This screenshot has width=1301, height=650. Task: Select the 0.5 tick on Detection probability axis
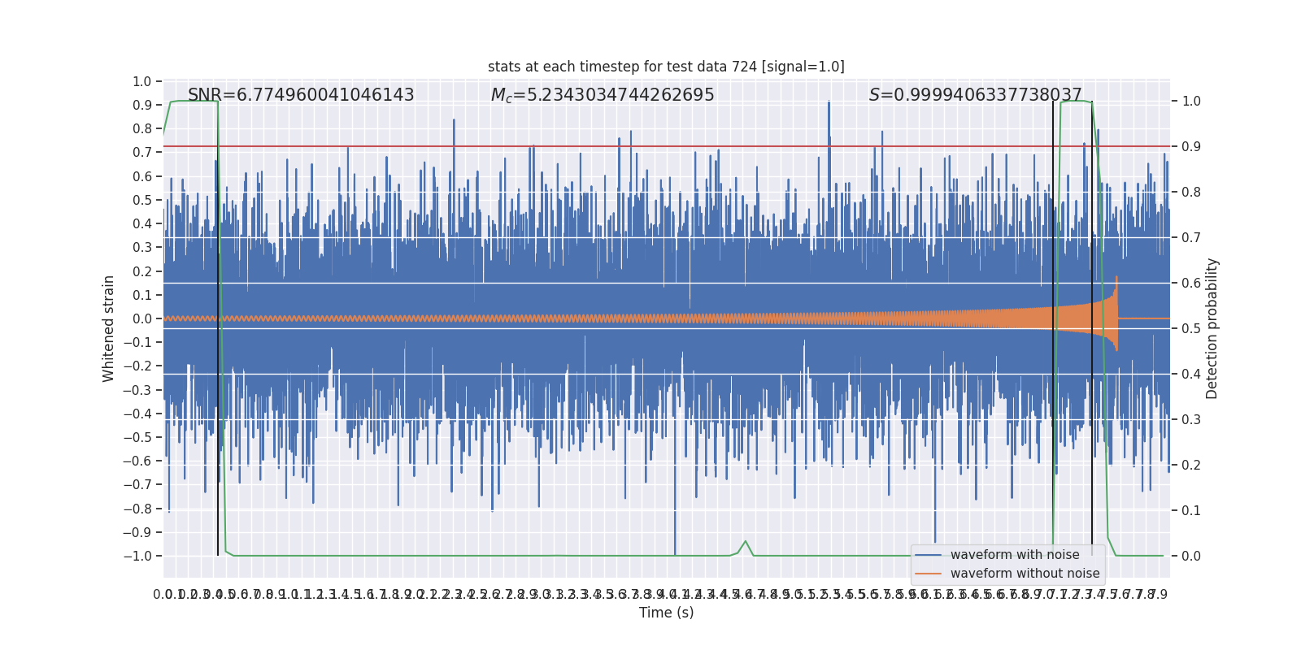tap(1191, 329)
